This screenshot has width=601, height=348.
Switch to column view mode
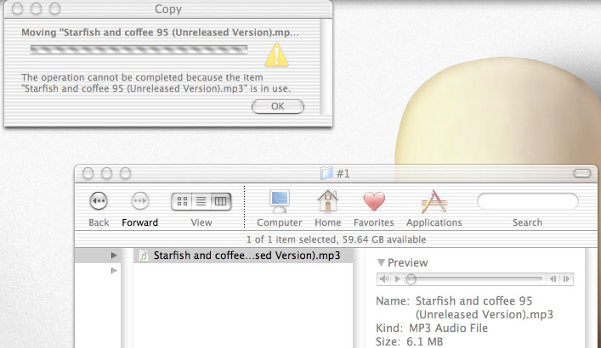tap(221, 201)
